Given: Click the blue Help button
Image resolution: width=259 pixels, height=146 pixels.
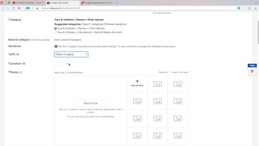Looking at the screenshot, I should [252, 66].
